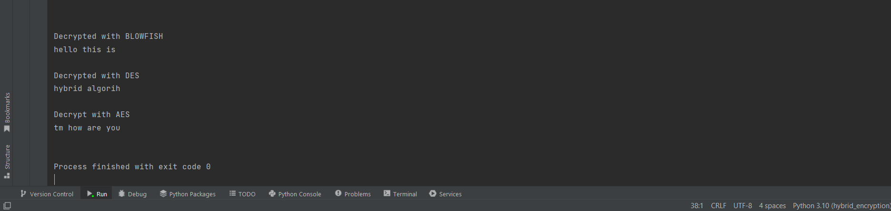Click the Debug bug icon

pyautogui.click(x=121, y=193)
